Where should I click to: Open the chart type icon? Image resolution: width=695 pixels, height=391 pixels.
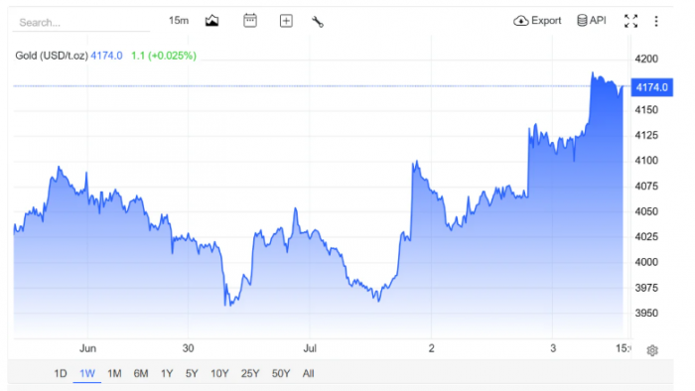tap(211, 21)
